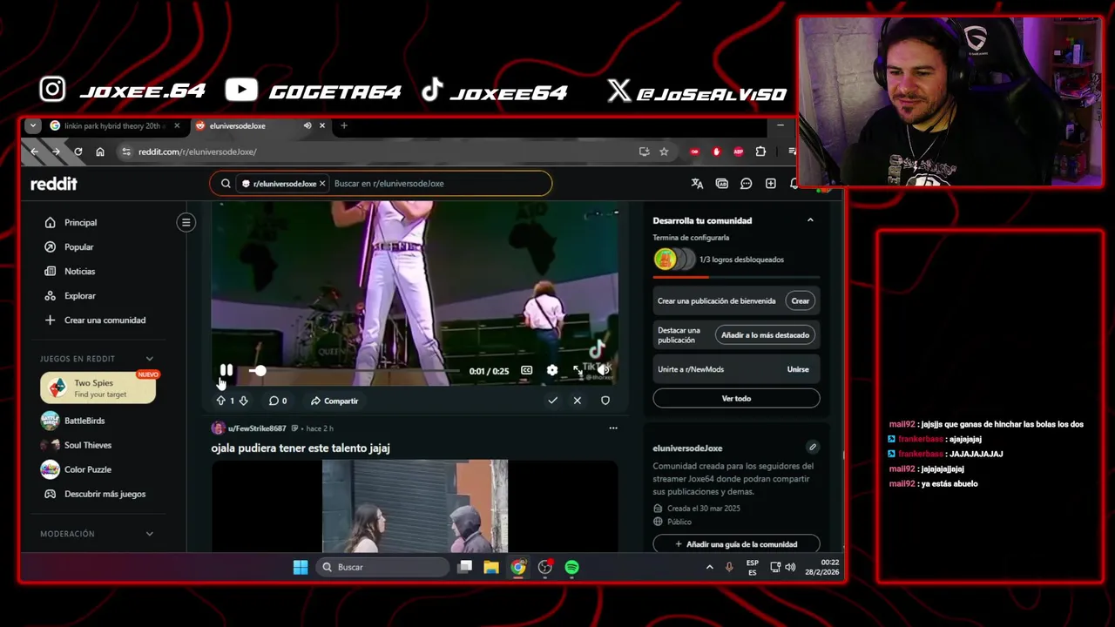The image size is (1115, 627).
Task: Open a new Chrome tab
Action: [344, 125]
